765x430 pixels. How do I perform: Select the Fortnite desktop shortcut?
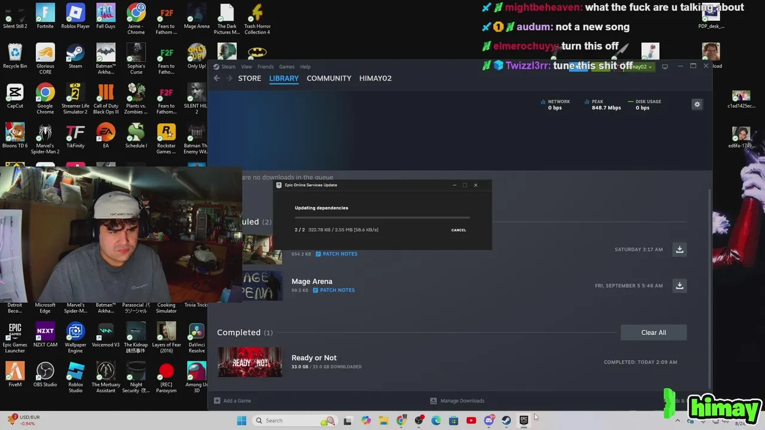(x=45, y=17)
